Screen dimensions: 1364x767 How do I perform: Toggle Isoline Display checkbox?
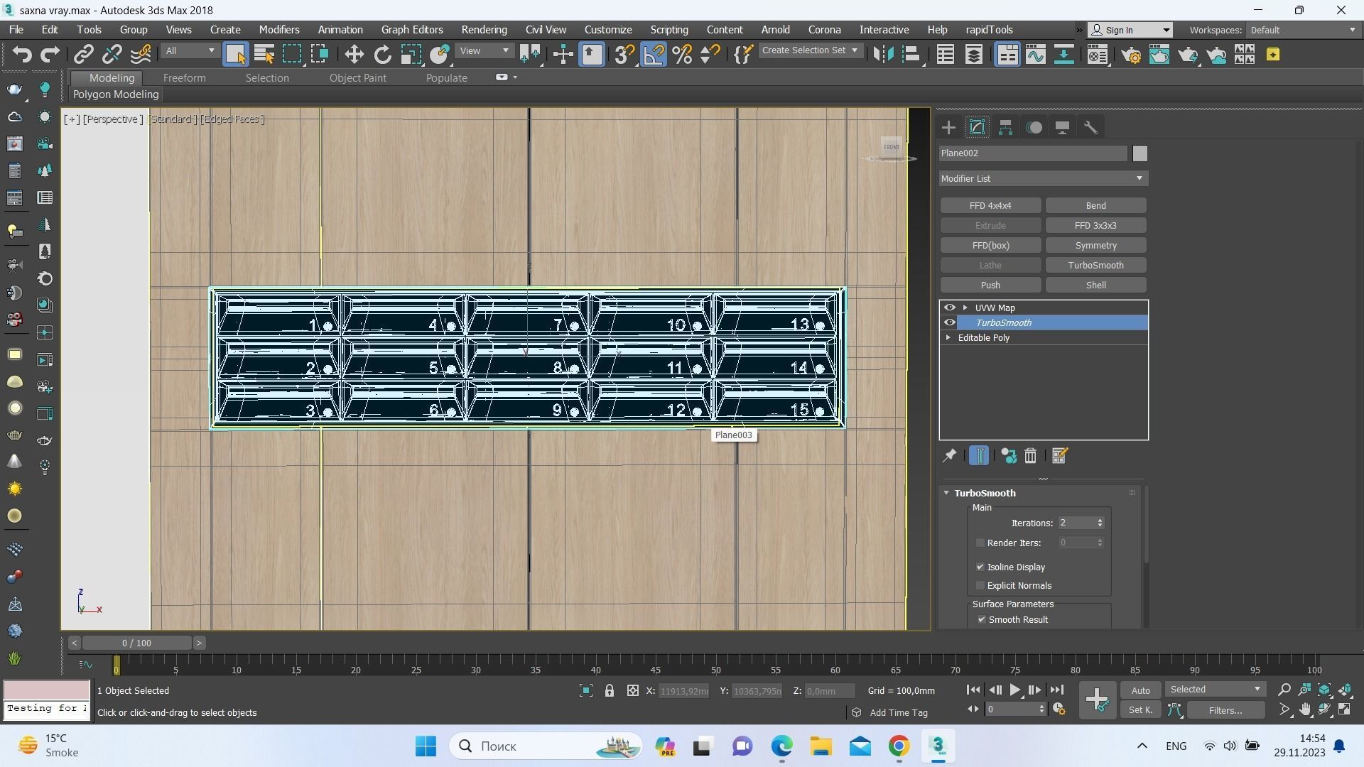coord(980,567)
